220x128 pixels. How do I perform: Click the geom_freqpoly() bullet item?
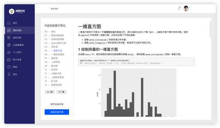pos(118,43)
